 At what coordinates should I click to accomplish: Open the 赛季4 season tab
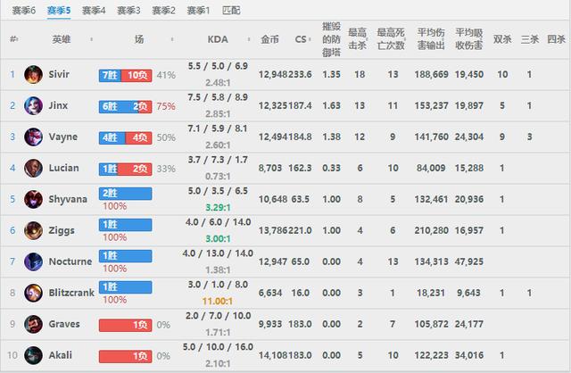94,11
